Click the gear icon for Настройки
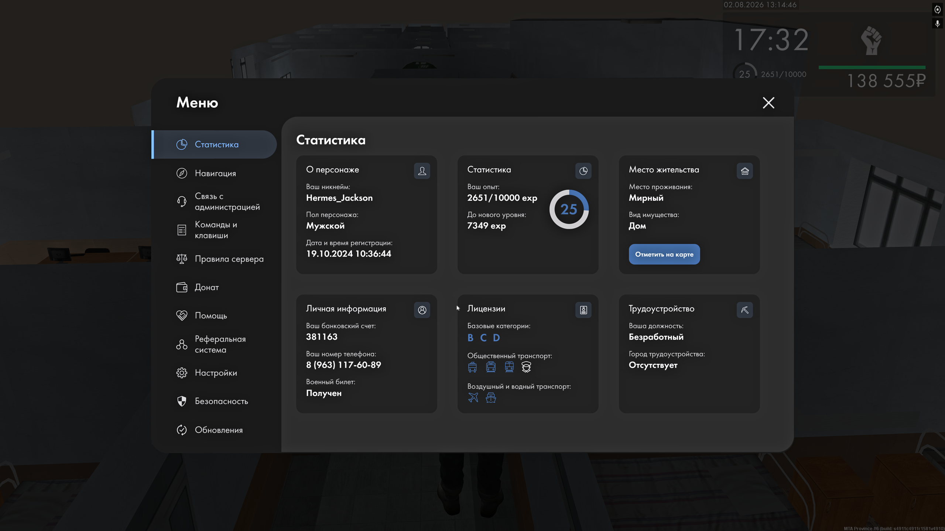The height and width of the screenshot is (531, 945). (x=182, y=373)
